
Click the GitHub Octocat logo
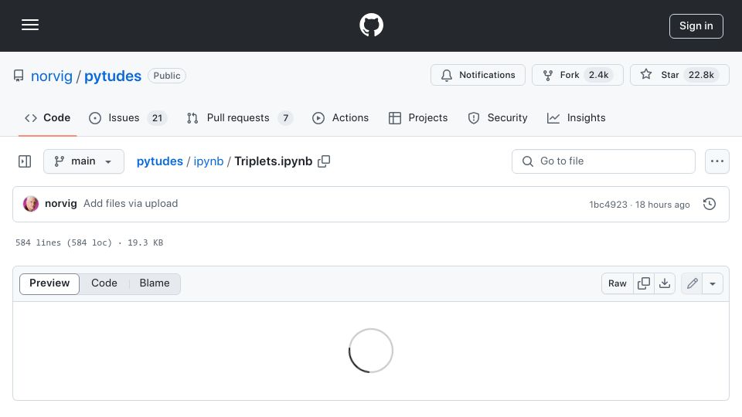click(371, 25)
